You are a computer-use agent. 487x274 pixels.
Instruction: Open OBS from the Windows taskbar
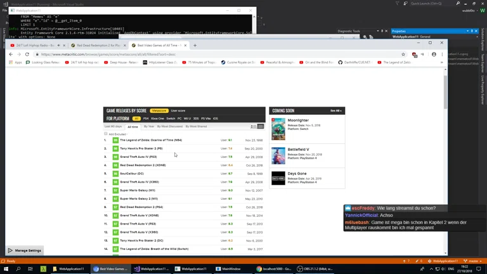point(315,269)
